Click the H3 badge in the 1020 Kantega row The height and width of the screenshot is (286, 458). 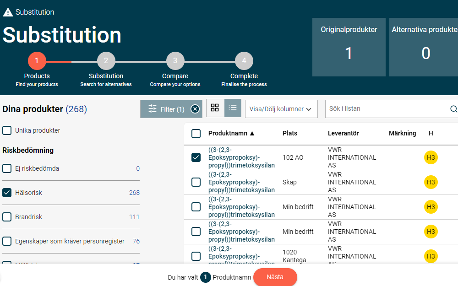[x=431, y=256]
